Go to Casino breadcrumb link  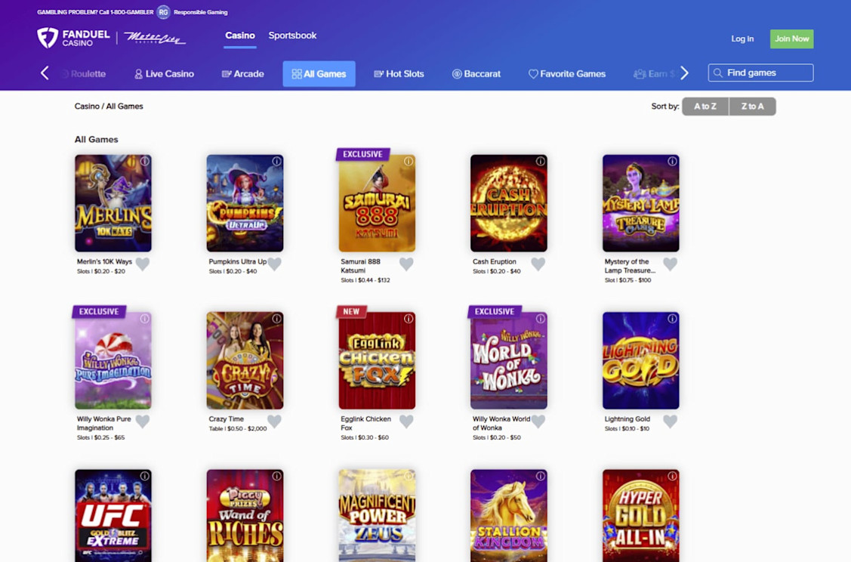tap(87, 107)
